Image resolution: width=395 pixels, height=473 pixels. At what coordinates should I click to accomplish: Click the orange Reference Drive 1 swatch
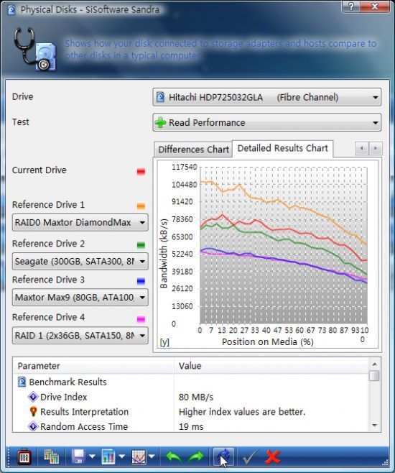(141, 206)
